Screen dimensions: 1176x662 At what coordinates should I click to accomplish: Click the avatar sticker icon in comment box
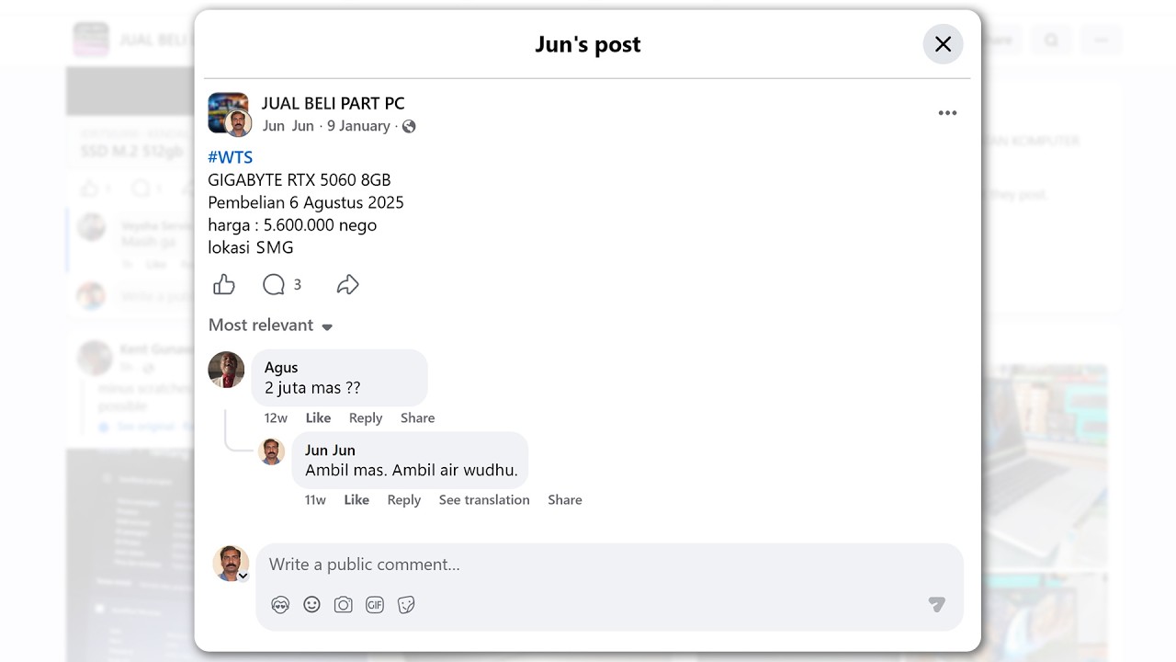coord(280,604)
